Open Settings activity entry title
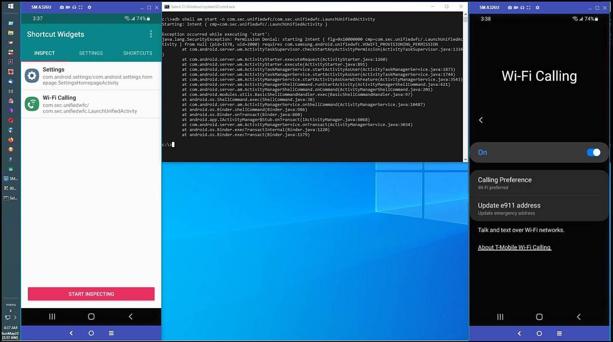The height and width of the screenshot is (342, 613). click(53, 69)
